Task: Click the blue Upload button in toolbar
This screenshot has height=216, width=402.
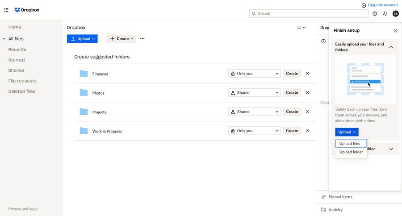Action: [x=82, y=39]
